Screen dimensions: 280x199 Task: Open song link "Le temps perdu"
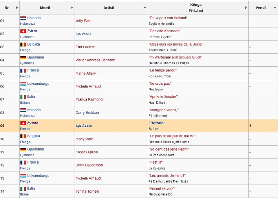(x=163, y=70)
